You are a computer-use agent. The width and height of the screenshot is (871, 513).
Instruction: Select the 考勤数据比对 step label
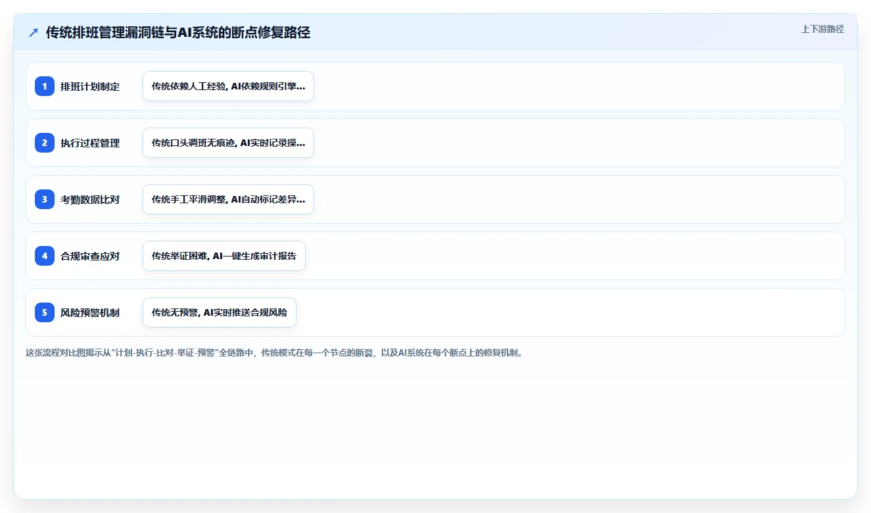[90, 199]
